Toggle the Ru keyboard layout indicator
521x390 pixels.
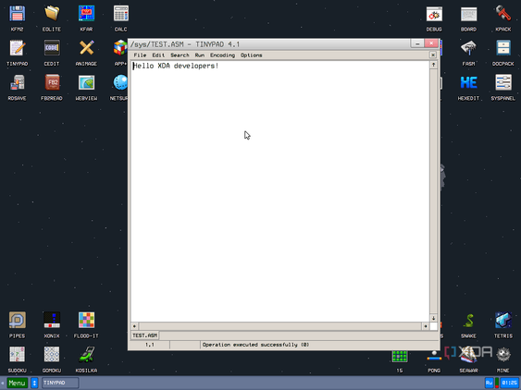(x=489, y=383)
